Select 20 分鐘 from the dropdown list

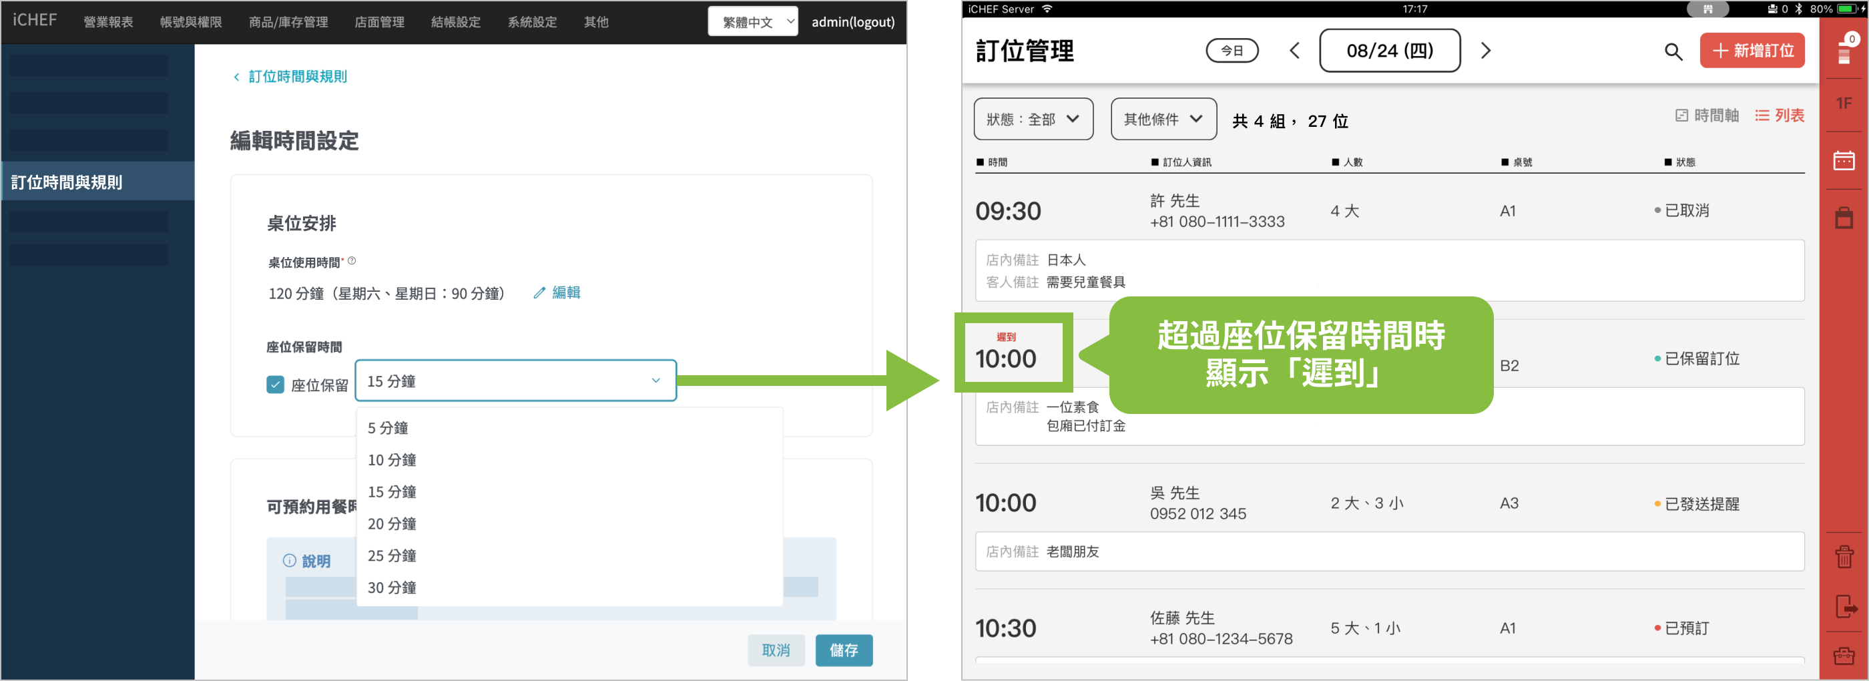point(392,523)
